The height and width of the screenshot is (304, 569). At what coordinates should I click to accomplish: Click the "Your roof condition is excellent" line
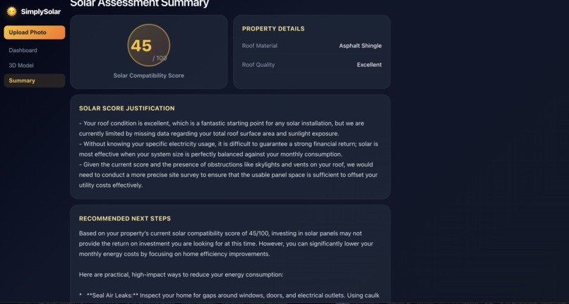tap(222, 123)
